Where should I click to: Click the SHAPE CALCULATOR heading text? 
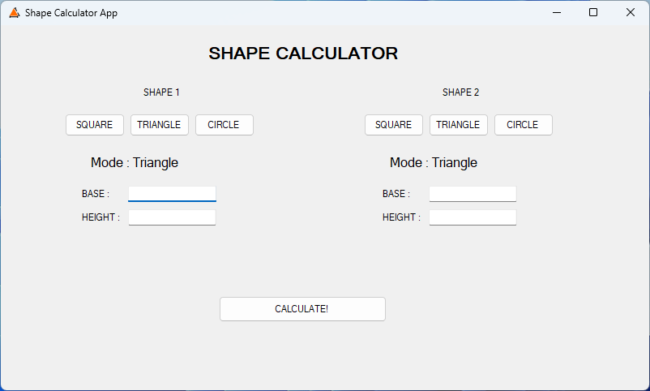point(303,53)
